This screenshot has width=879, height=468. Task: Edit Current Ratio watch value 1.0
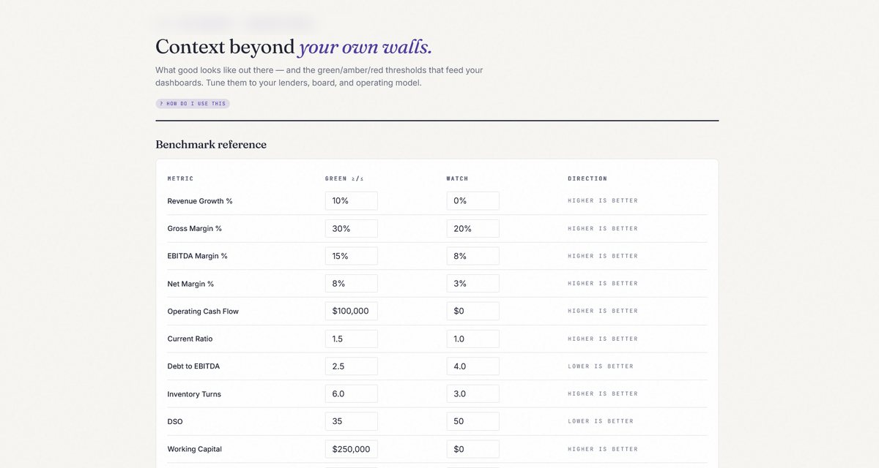click(473, 339)
